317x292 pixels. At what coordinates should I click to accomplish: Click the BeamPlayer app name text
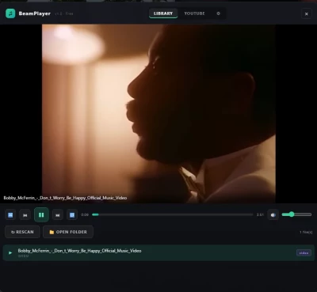(x=34, y=13)
